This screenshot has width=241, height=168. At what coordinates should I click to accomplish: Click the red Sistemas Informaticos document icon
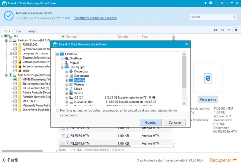19,62
